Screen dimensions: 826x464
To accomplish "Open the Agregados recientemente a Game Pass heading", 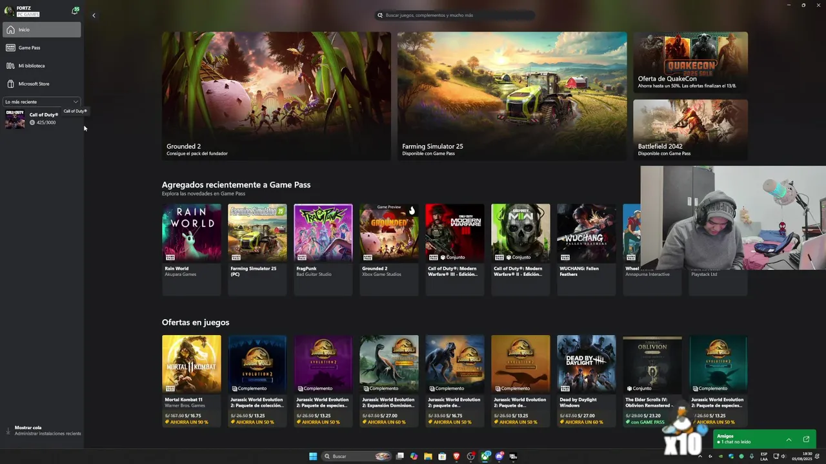I will [x=236, y=185].
